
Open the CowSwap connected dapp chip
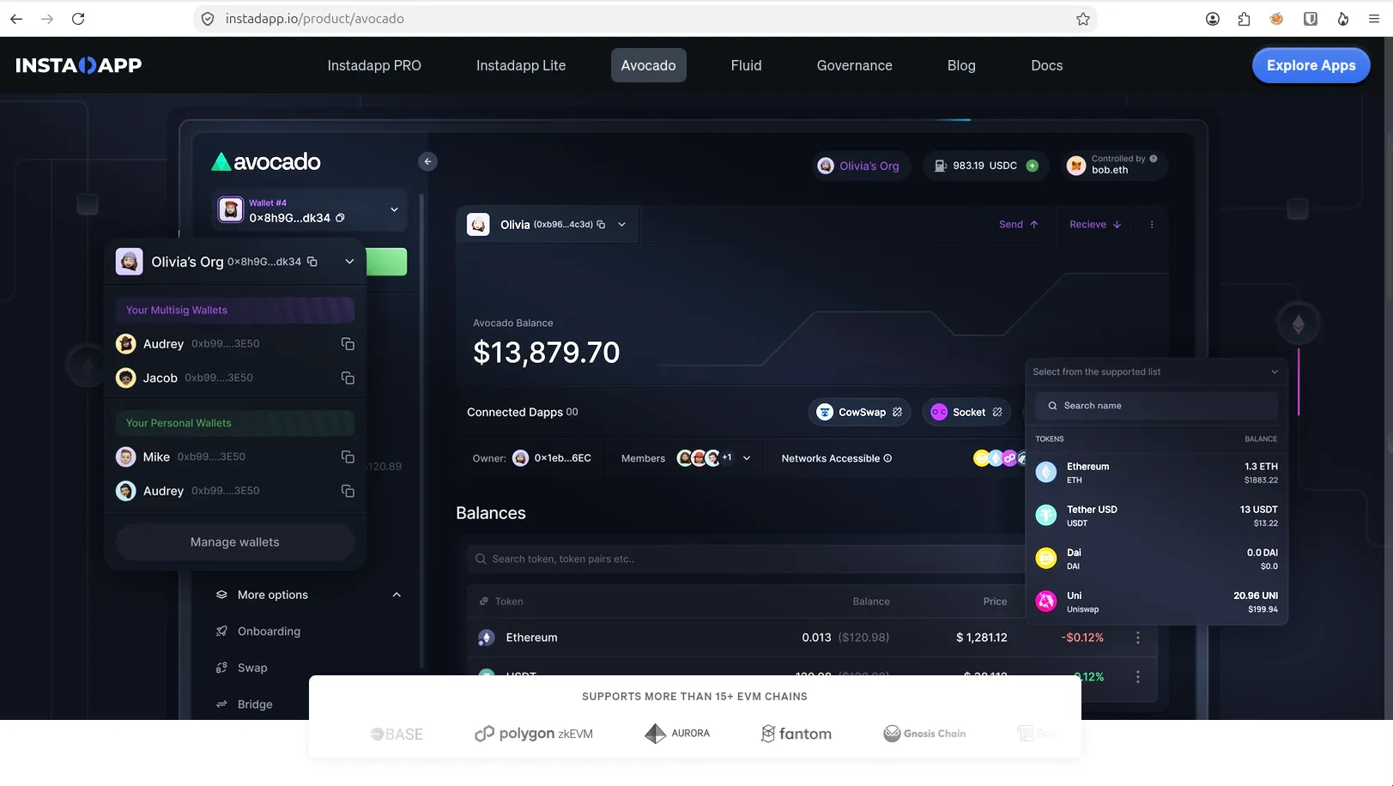pyautogui.click(x=859, y=412)
